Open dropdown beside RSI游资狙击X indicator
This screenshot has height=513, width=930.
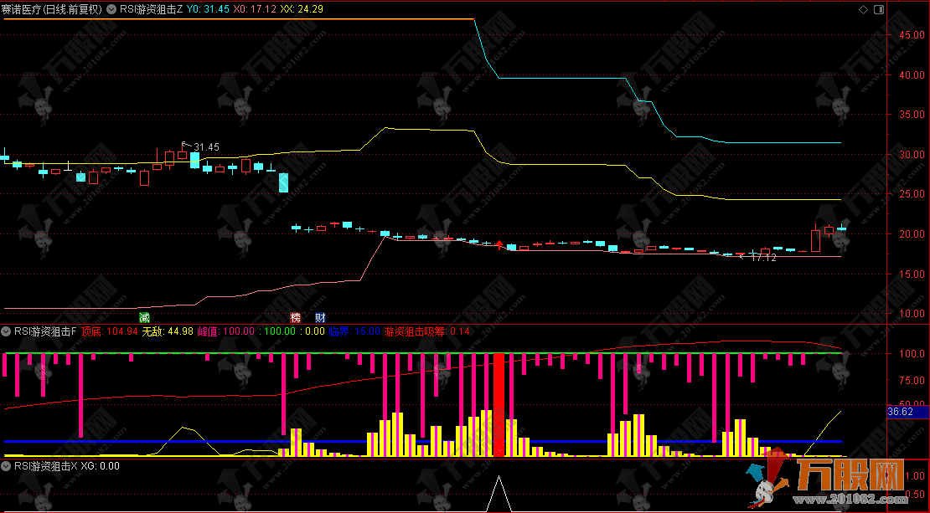pyautogui.click(x=7, y=466)
